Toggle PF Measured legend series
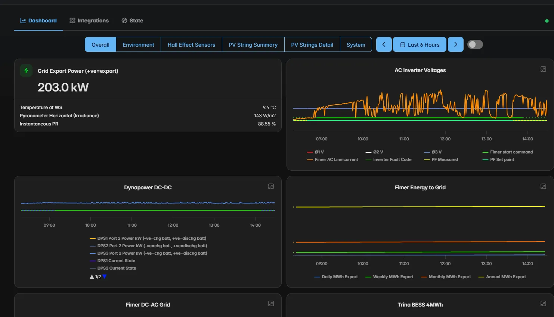Image resolution: width=554 pixels, height=317 pixels. point(441,159)
